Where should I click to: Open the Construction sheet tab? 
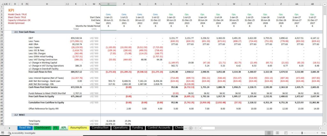[x=100, y=128]
